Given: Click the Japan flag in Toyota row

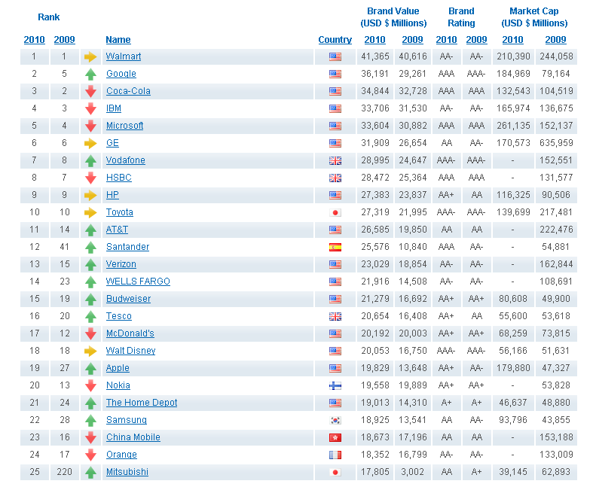Looking at the screenshot, I should [335, 212].
